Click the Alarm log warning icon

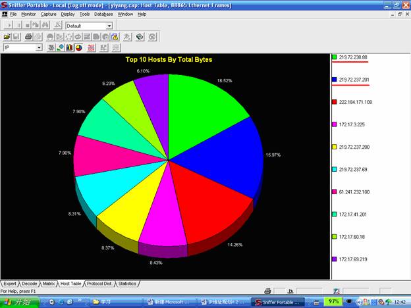pyautogui.click(x=115, y=37)
